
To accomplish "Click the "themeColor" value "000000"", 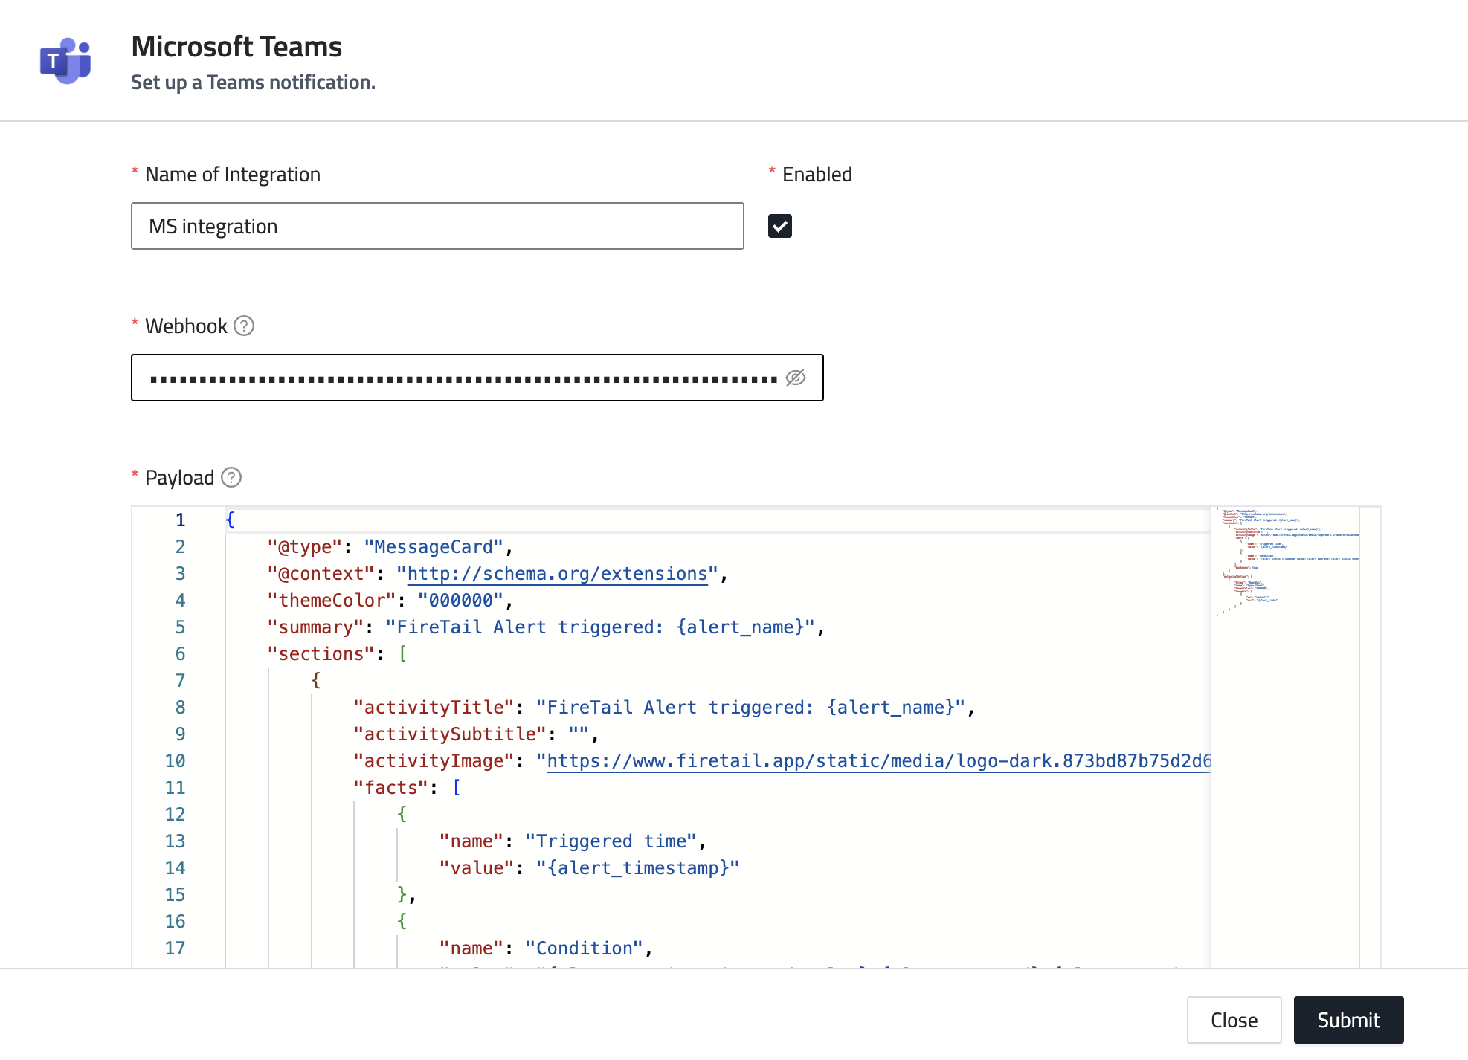I will click(x=461, y=601).
